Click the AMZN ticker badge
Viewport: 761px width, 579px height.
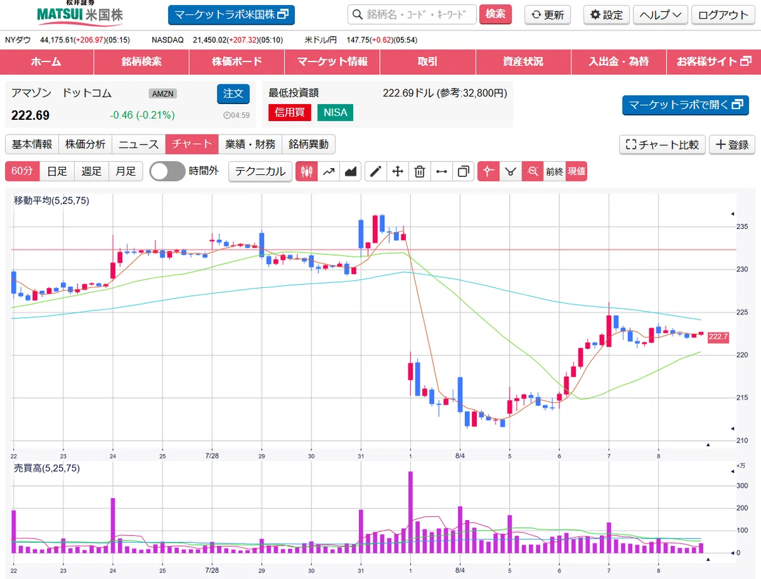tap(163, 94)
